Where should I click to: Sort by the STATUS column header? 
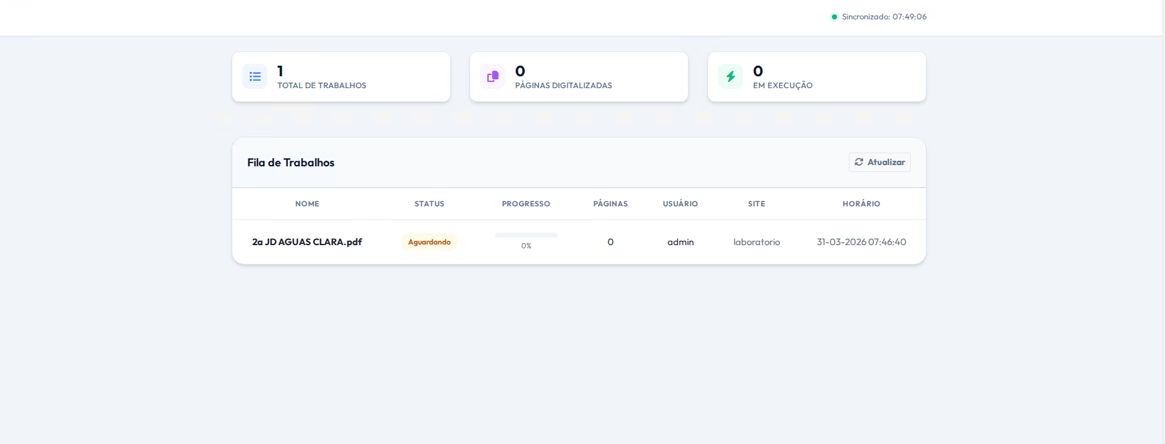pos(429,204)
